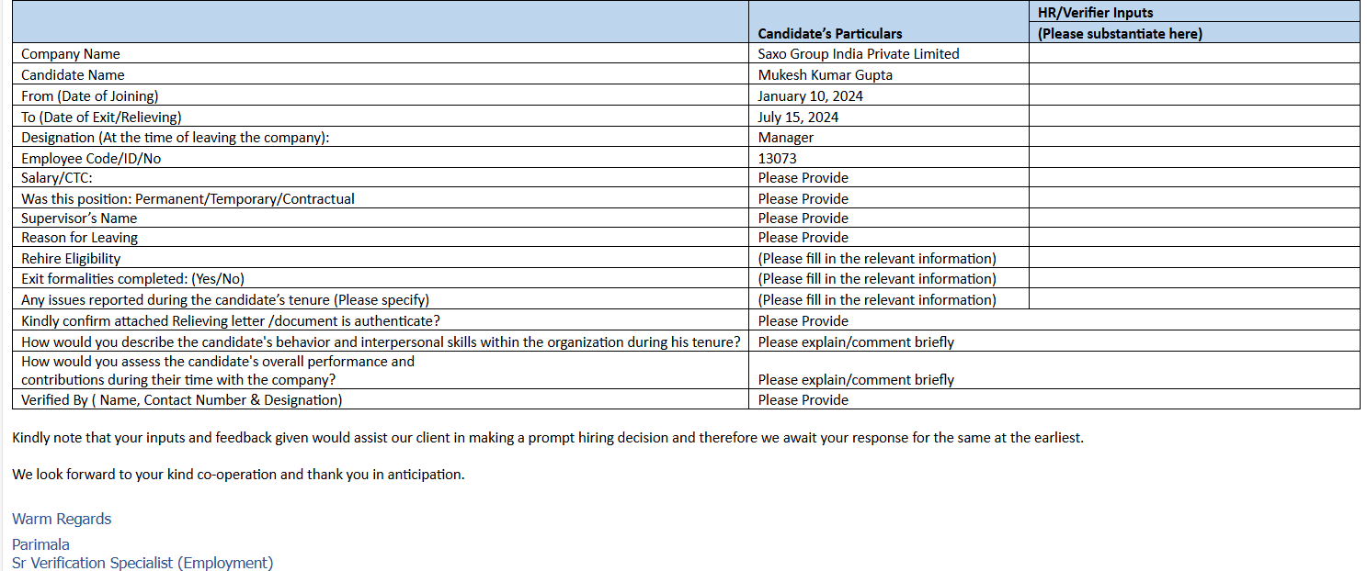1367x571 pixels.
Task: Click HR input cell for Supervisor's Name
Action: pos(1193,218)
